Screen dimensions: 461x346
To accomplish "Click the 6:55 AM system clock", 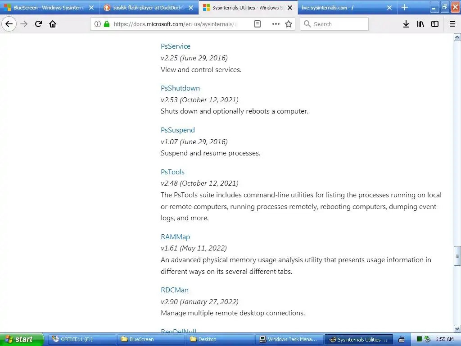I will click(x=444, y=339).
